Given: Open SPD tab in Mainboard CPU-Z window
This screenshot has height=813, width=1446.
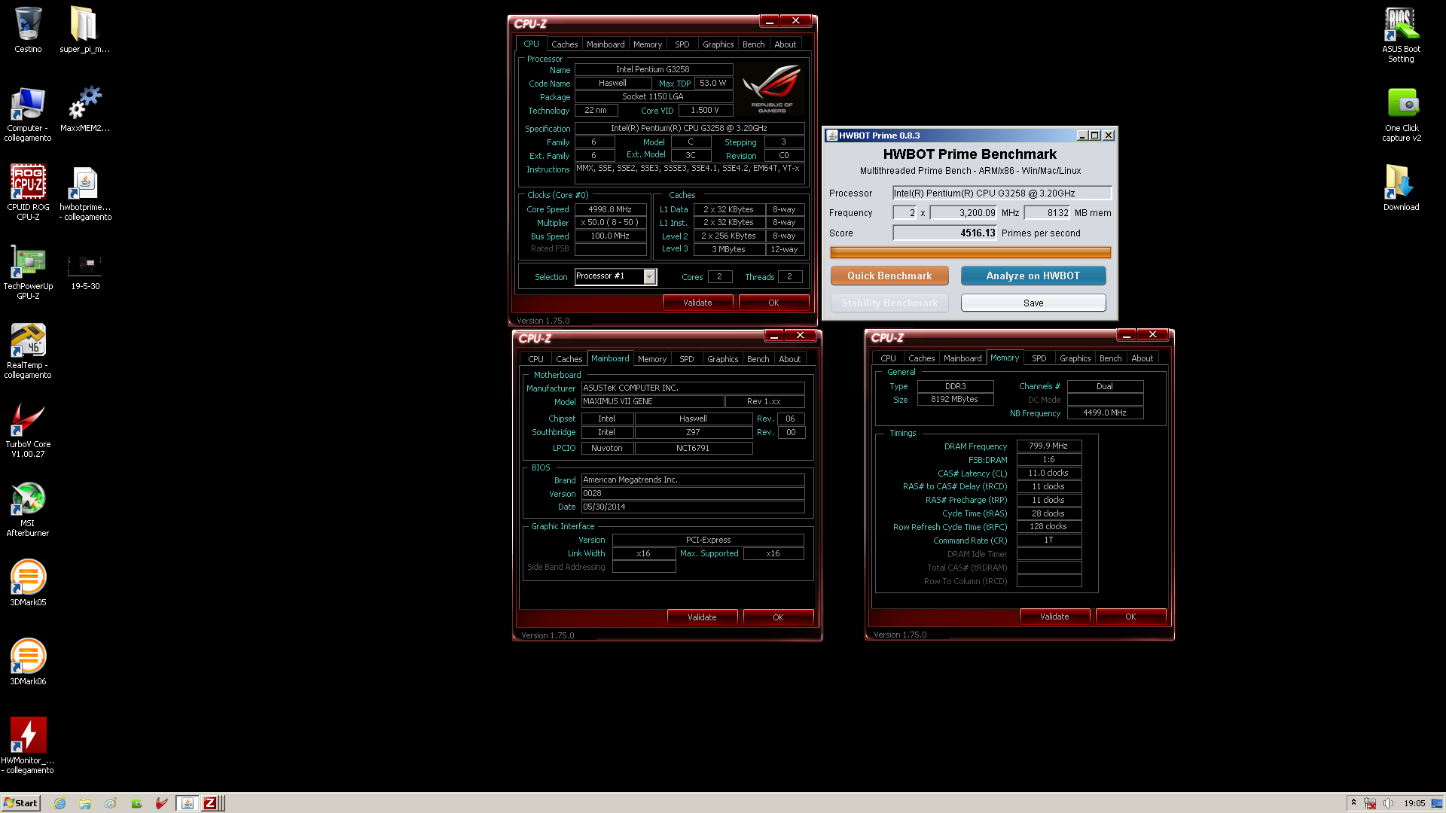Looking at the screenshot, I should 687,359.
